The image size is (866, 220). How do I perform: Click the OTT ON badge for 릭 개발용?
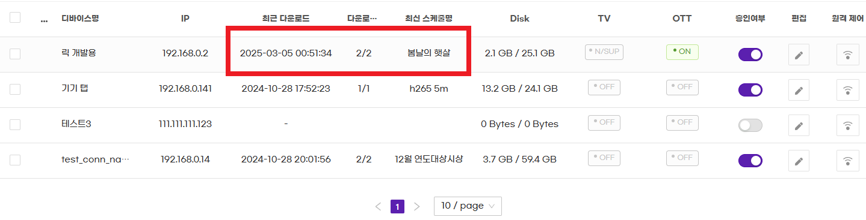pyautogui.click(x=682, y=52)
